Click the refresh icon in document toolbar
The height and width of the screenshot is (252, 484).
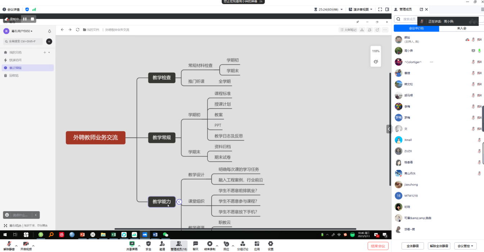(x=78, y=30)
